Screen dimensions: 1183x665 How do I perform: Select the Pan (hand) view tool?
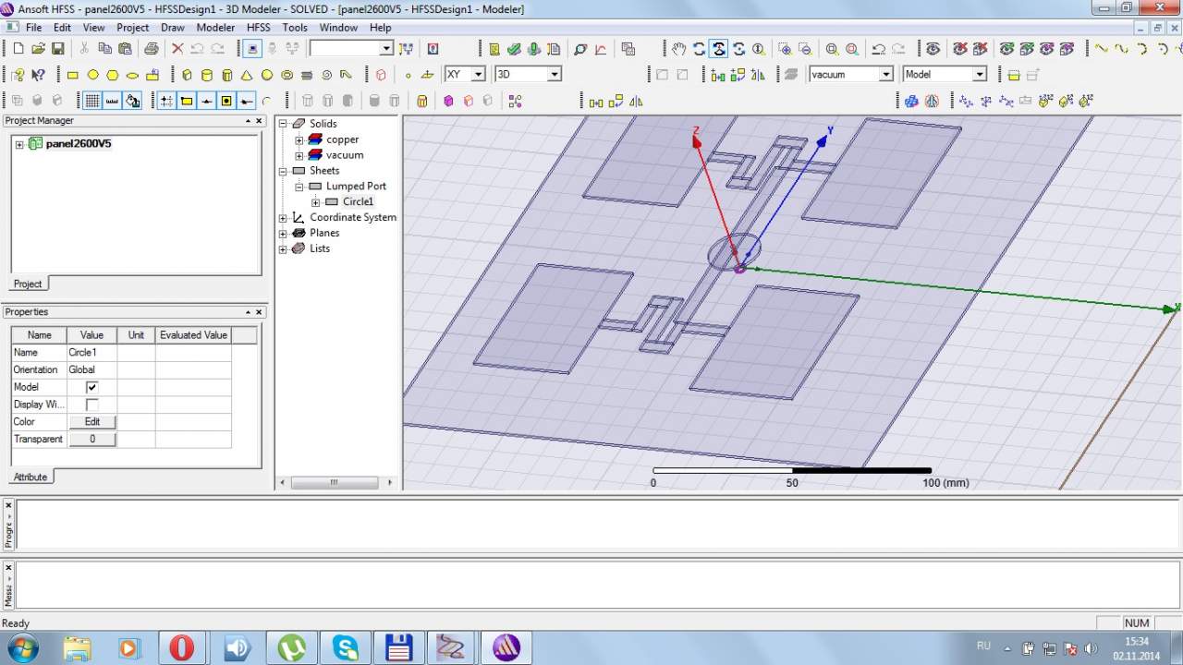pos(678,49)
